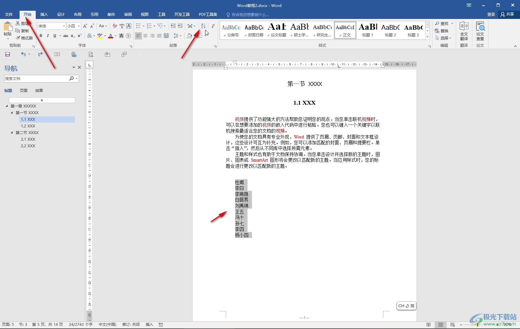Apply the 标题 2 heading style
Viewport: 520px width, 329px height.
coord(390,30)
